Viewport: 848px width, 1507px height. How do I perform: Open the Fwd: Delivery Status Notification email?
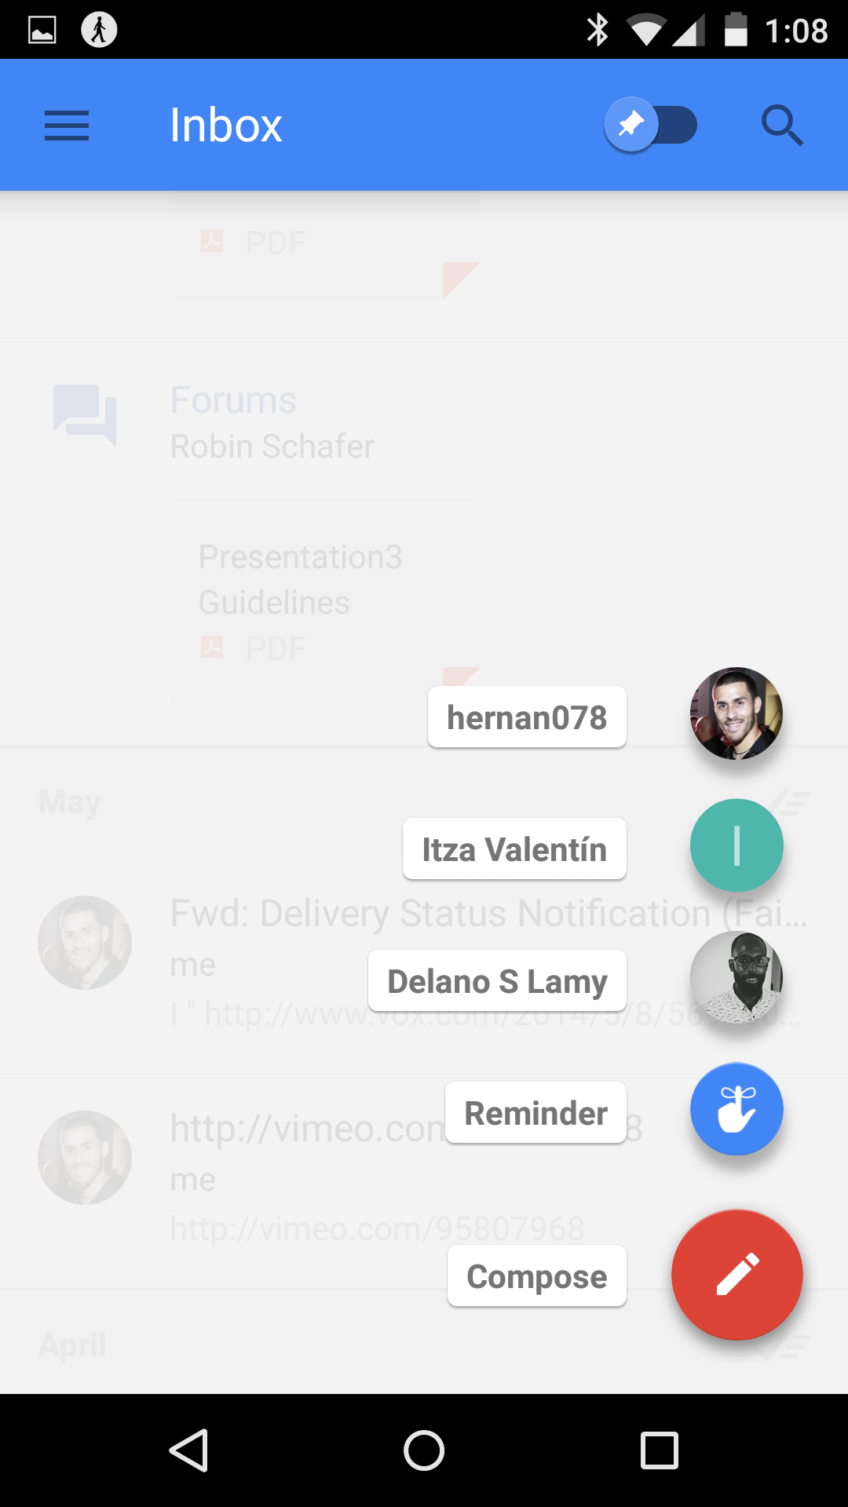pos(424,965)
